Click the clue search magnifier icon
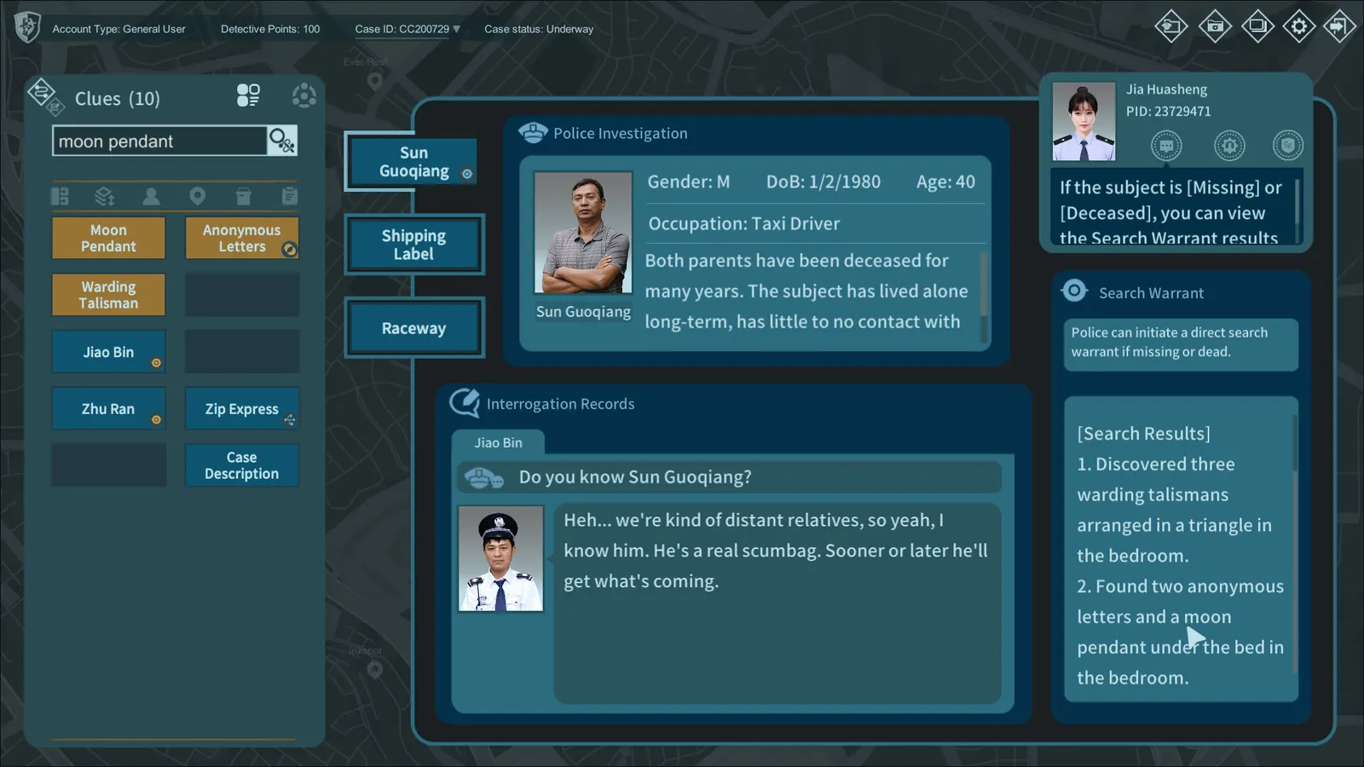1364x767 pixels. [x=281, y=141]
